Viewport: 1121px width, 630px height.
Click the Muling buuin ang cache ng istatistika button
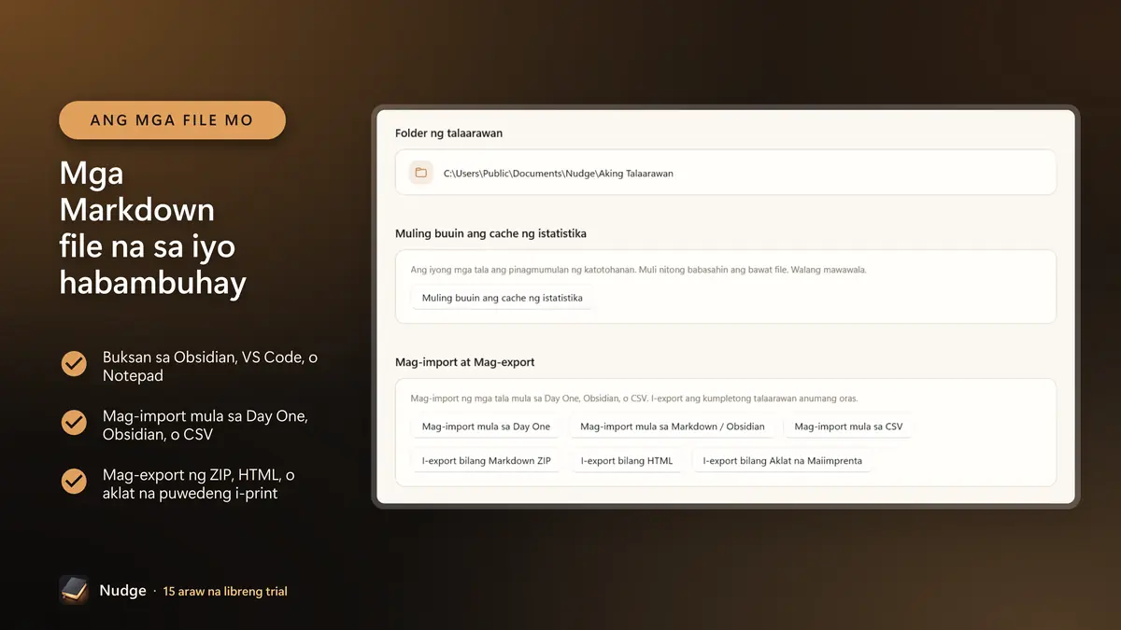[503, 298]
